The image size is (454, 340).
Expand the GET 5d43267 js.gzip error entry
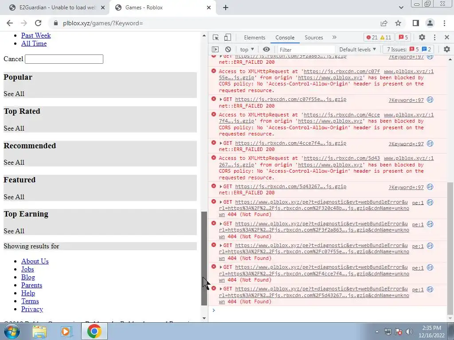click(x=221, y=187)
